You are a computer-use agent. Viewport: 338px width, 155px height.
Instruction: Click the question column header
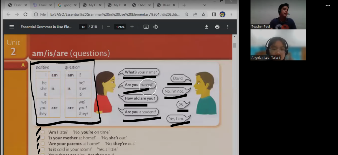pos(72,67)
